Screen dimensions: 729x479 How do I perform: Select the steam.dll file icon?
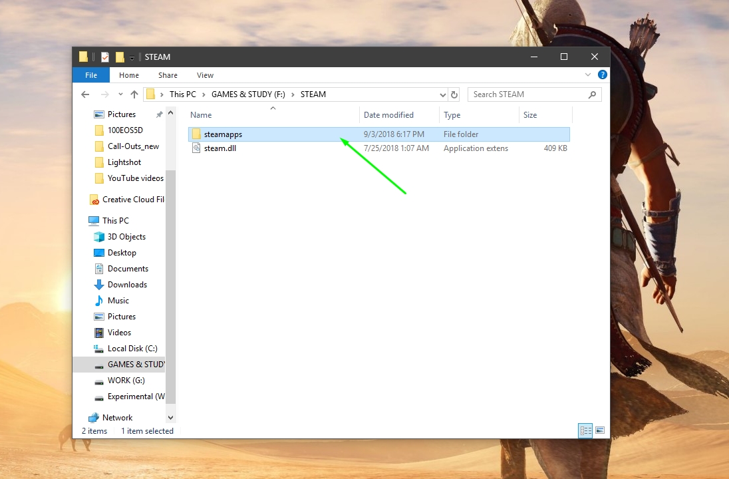click(196, 148)
